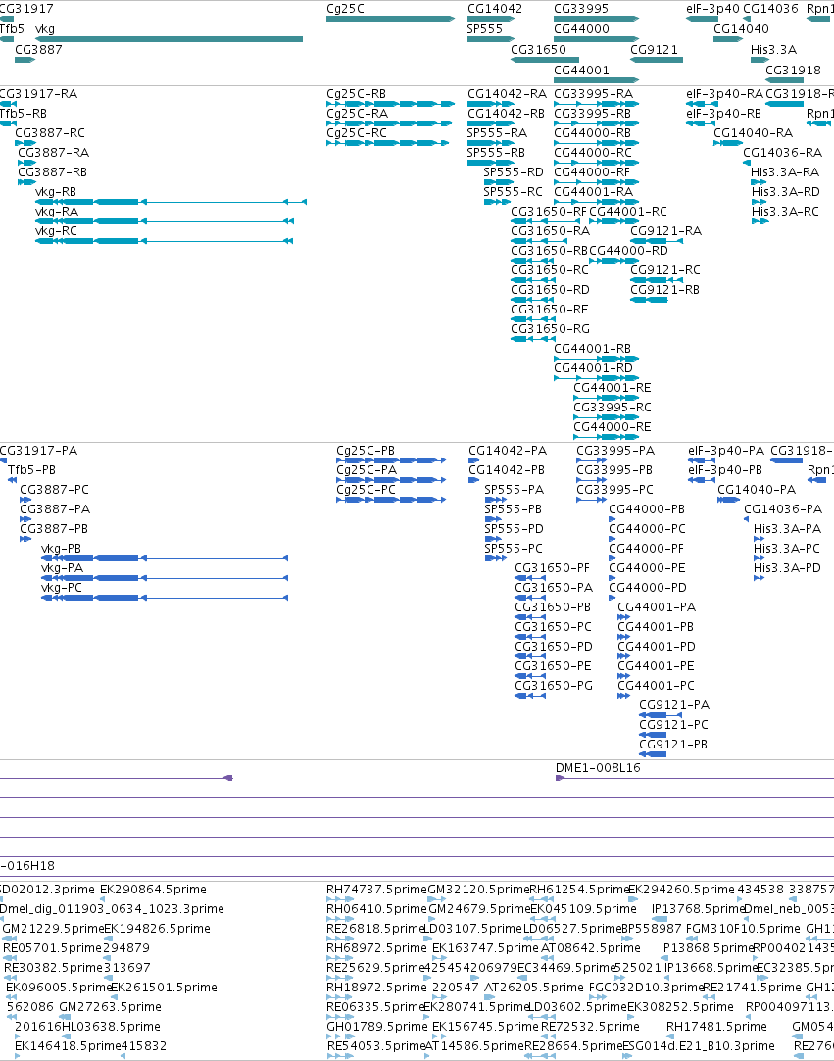Select the vkg-PB protein label
Viewport: 834px width, 1061px height.
pyautogui.click(x=61, y=548)
